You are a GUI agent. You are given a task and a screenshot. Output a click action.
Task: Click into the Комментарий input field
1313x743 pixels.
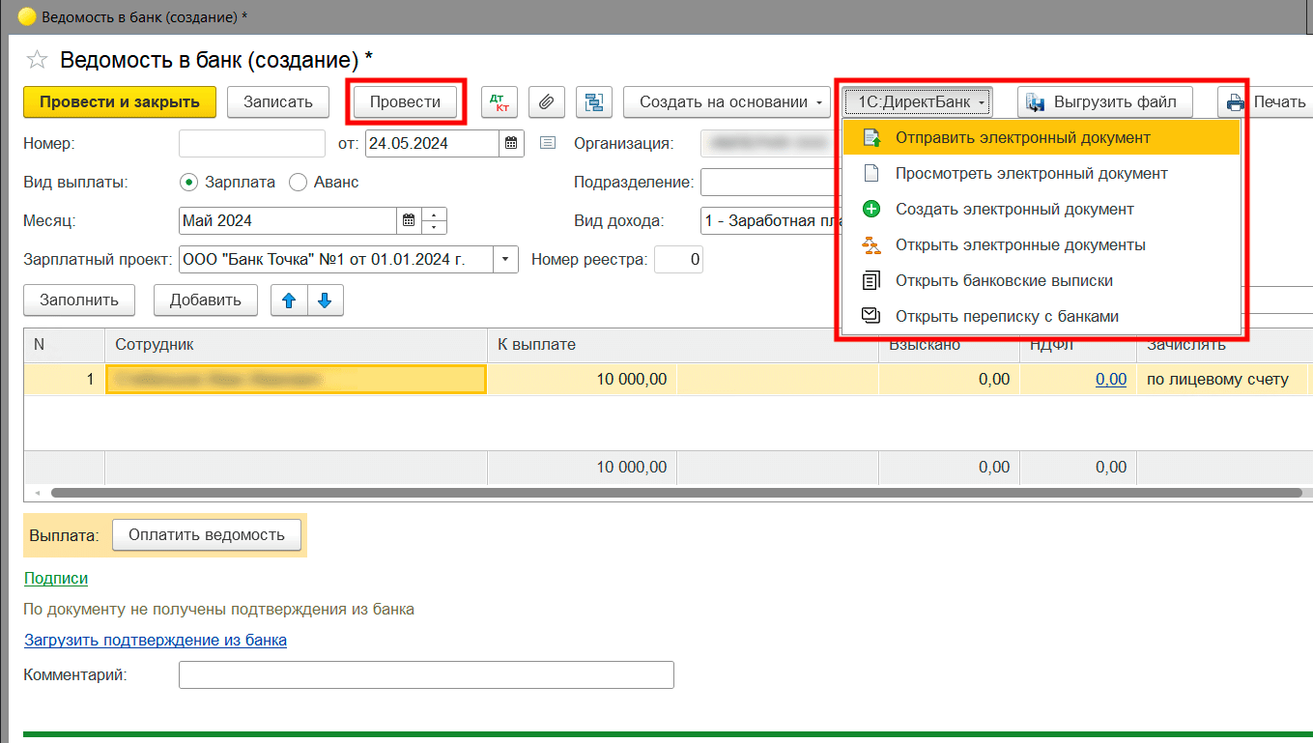[426, 674]
